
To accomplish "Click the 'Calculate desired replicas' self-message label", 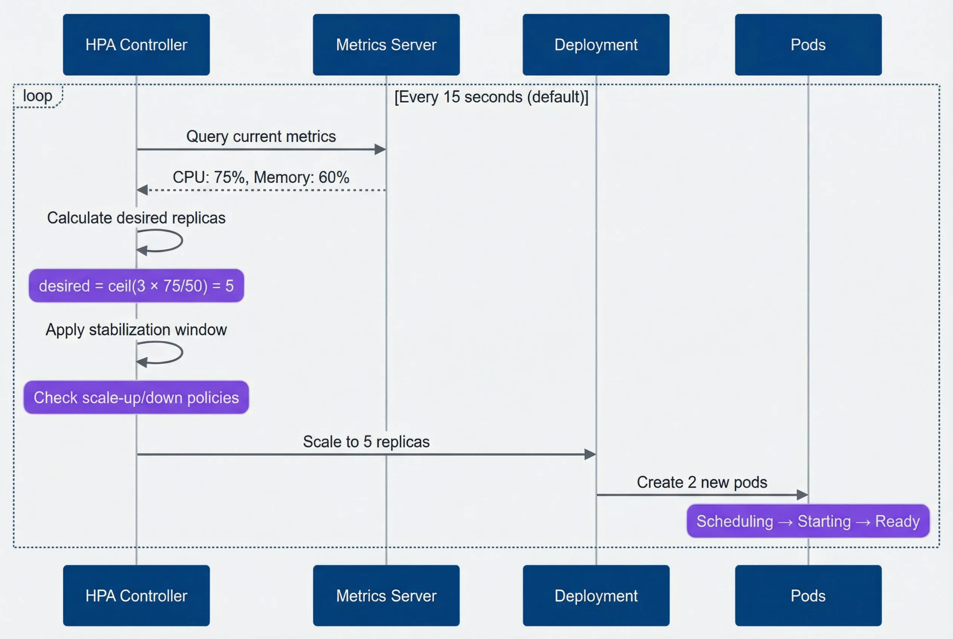I will click(136, 218).
